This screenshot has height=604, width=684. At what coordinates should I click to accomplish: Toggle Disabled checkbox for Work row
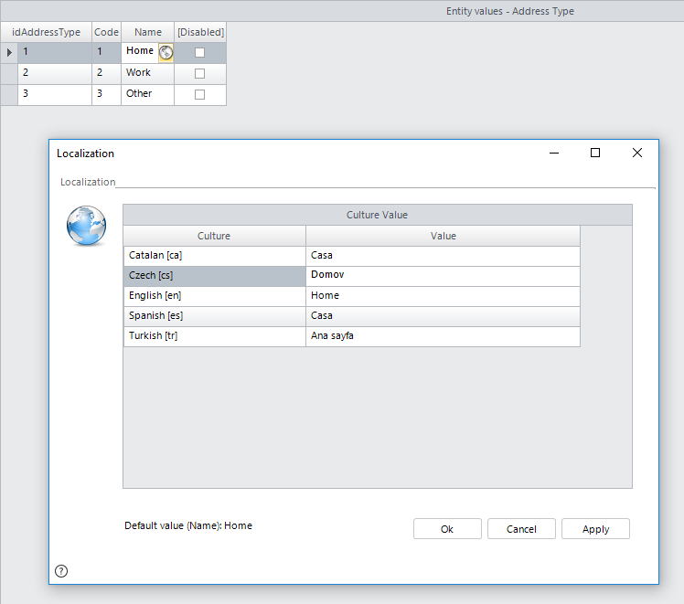click(x=199, y=74)
